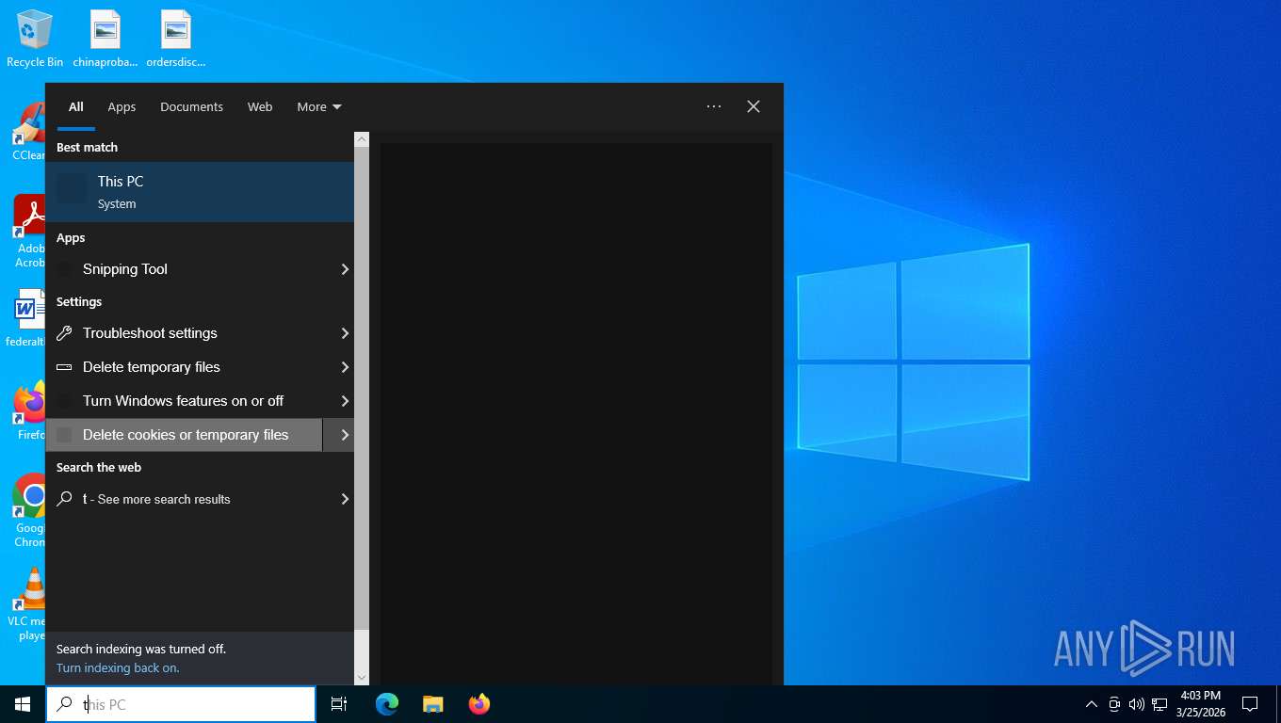The height and width of the screenshot is (723, 1281).
Task: Switch to the Web search tab
Action: point(260,106)
